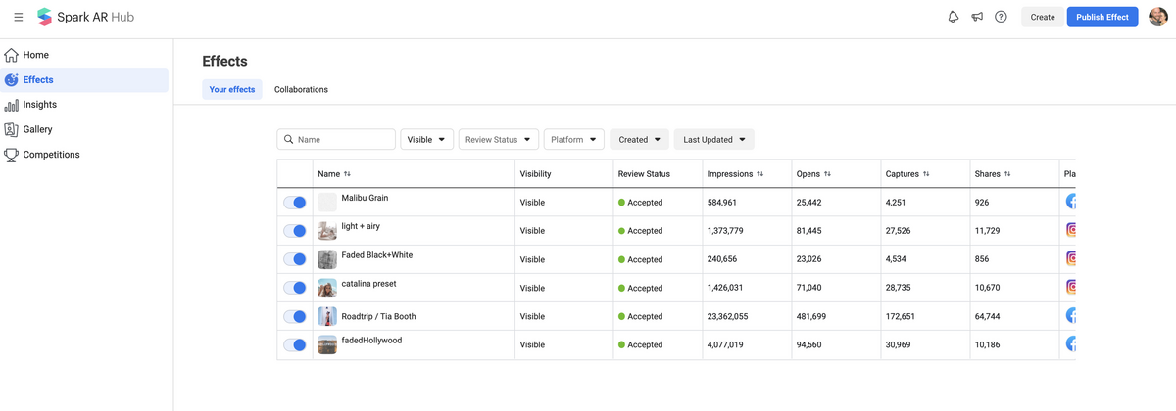Toggle visibility for Malibu Grain effect
Image resolution: width=1176 pixels, height=411 pixels.
pyautogui.click(x=295, y=203)
